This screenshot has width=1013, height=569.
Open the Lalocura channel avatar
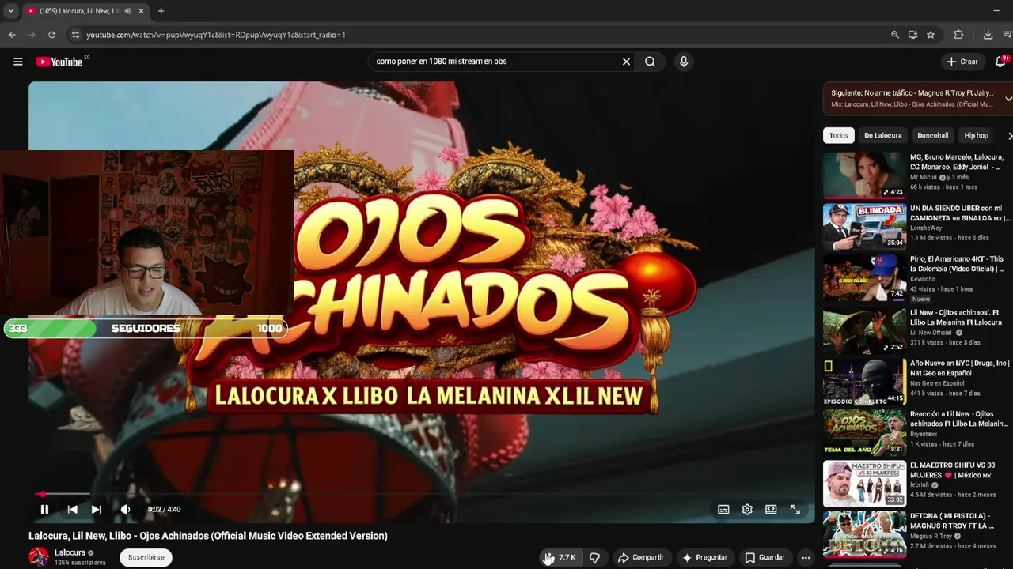click(39, 557)
